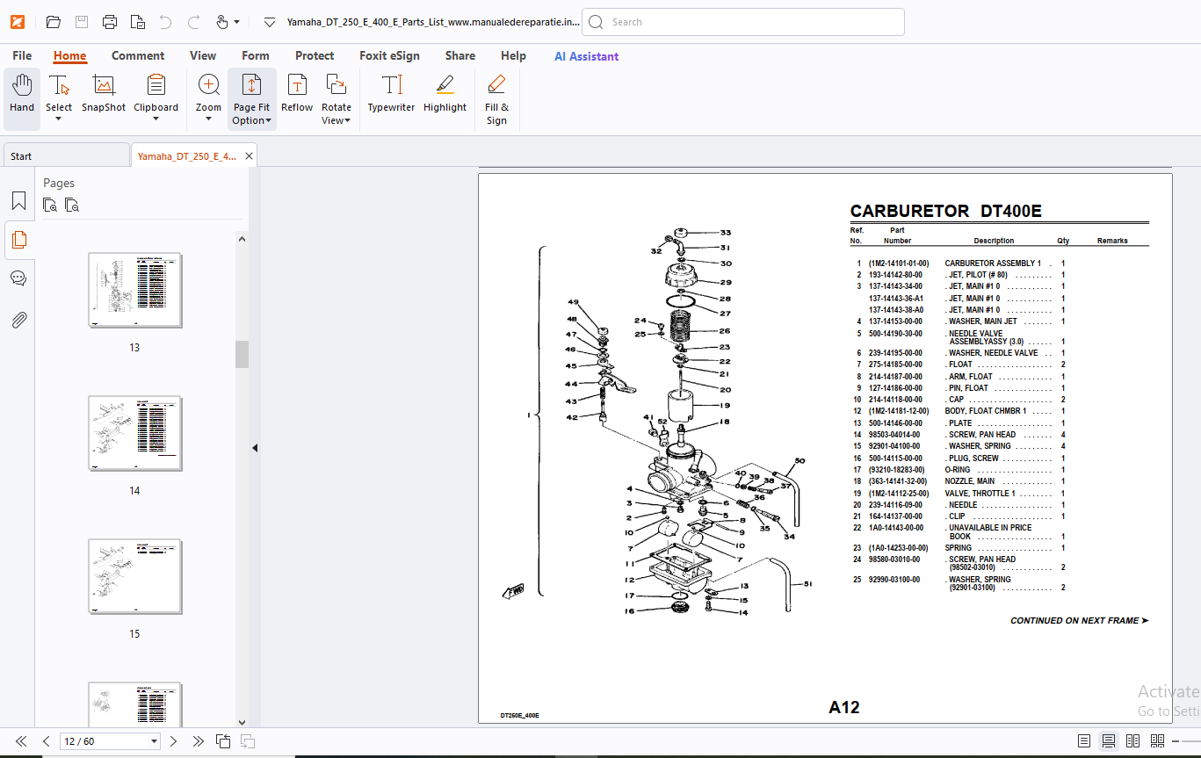The image size is (1201, 758).
Task: Expand the Zoom dropdown arrow
Action: click(209, 119)
